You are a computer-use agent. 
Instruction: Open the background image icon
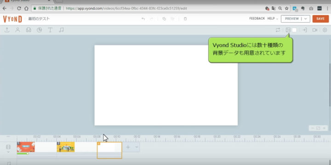click(288, 30)
